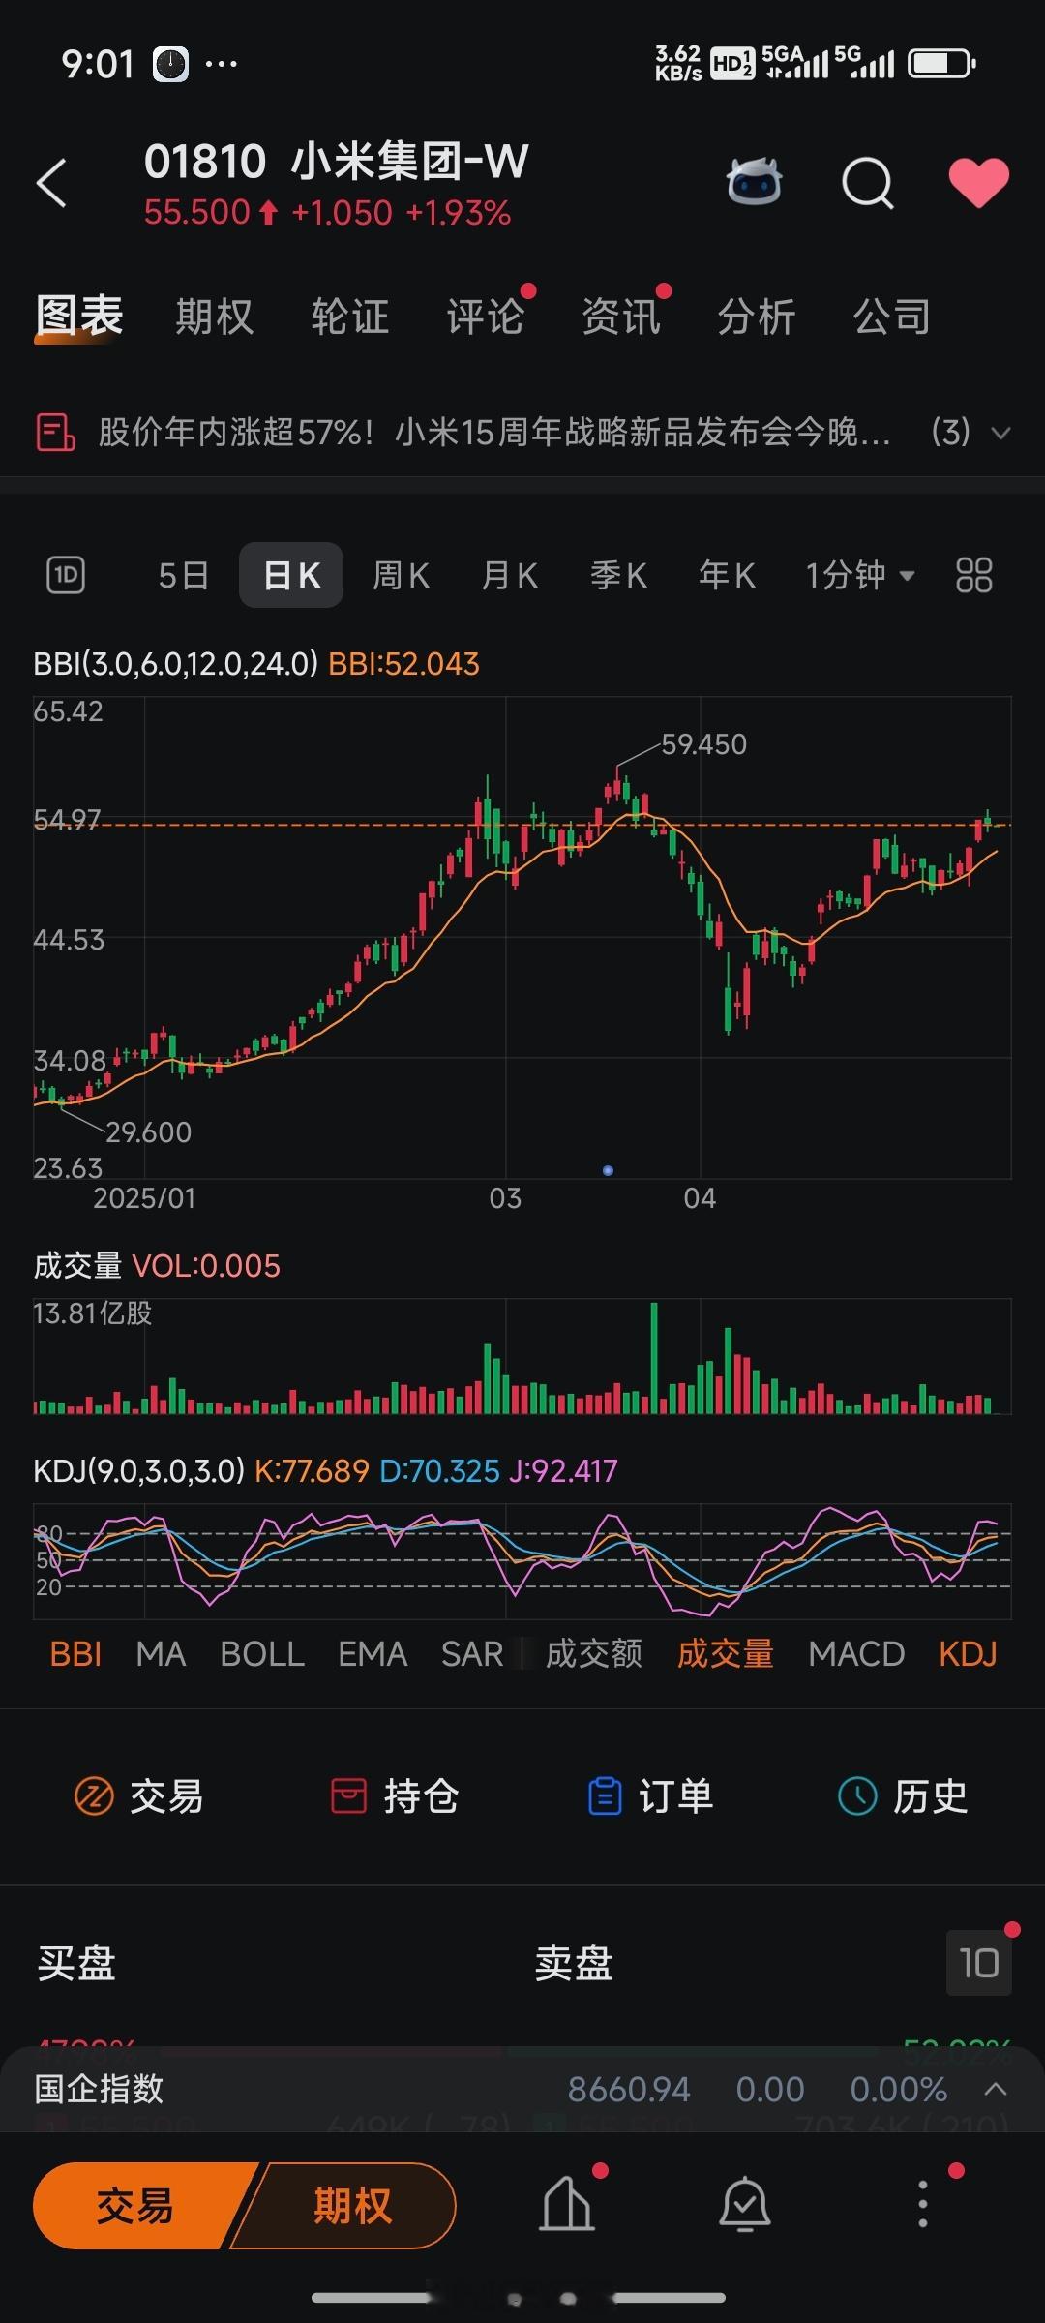The height and width of the screenshot is (2323, 1045).
Task: Tap the KDJ(9.0,3.0,3.0) indicator label
Action: [x=138, y=1471]
